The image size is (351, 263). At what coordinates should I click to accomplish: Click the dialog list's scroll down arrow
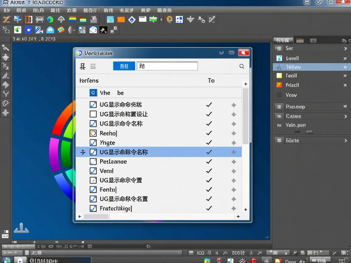click(246, 209)
